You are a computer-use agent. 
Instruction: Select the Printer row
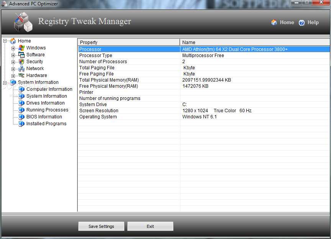[204, 92]
